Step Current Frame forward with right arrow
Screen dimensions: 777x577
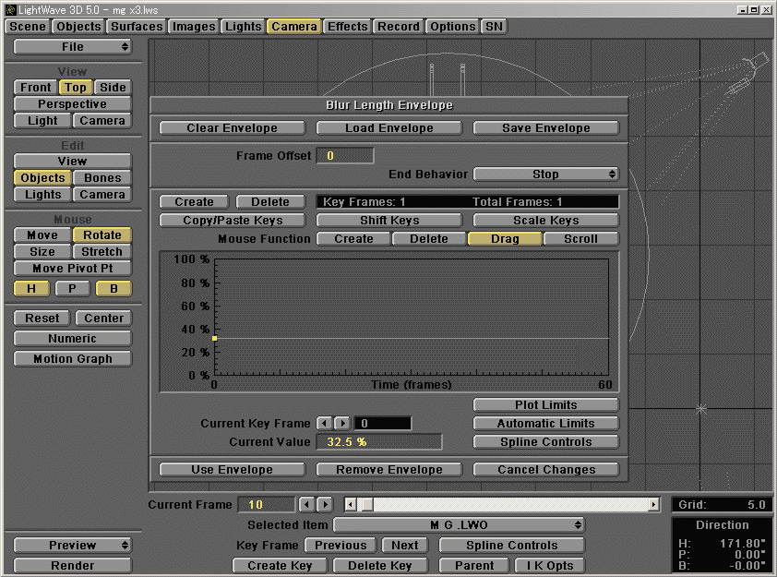coord(324,504)
